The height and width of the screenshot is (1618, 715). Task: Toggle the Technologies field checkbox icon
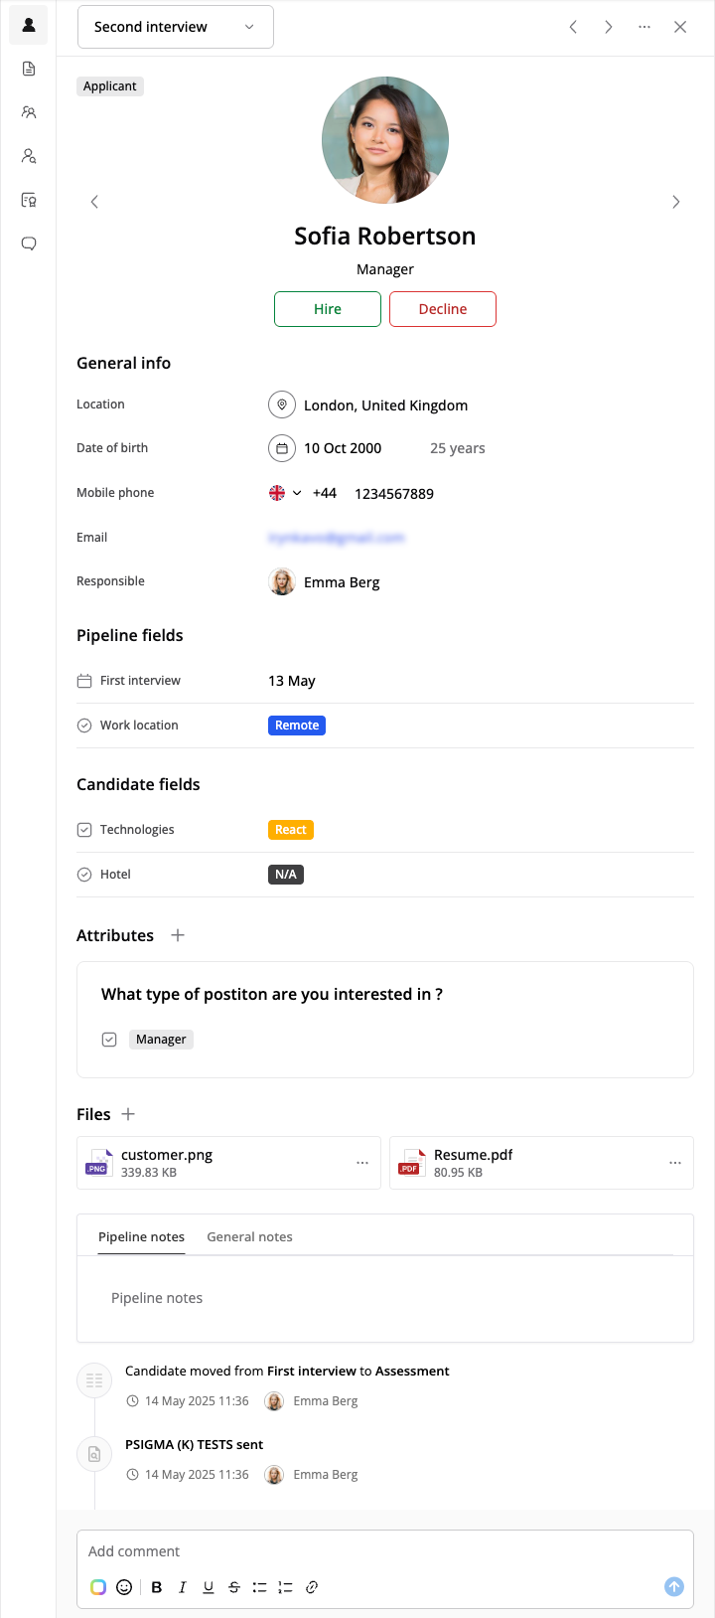(84, 830)
